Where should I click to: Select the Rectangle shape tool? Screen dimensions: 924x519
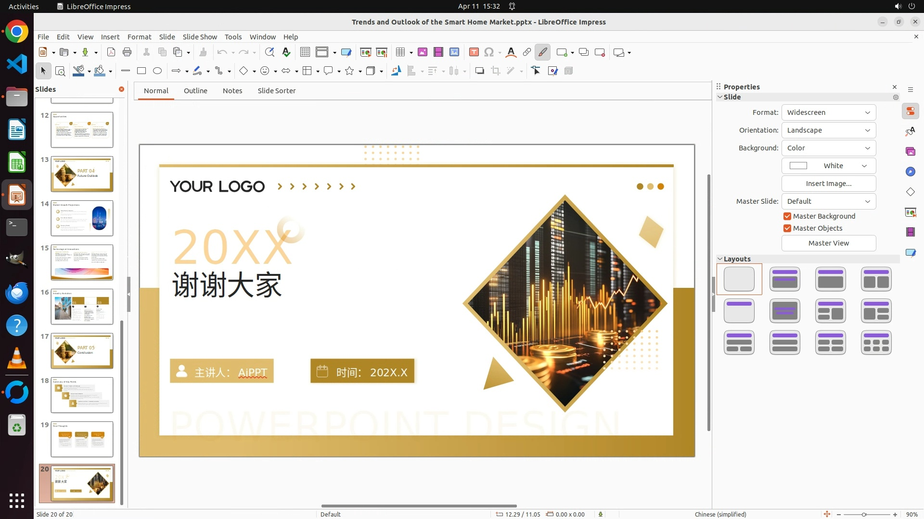[141, 71]
